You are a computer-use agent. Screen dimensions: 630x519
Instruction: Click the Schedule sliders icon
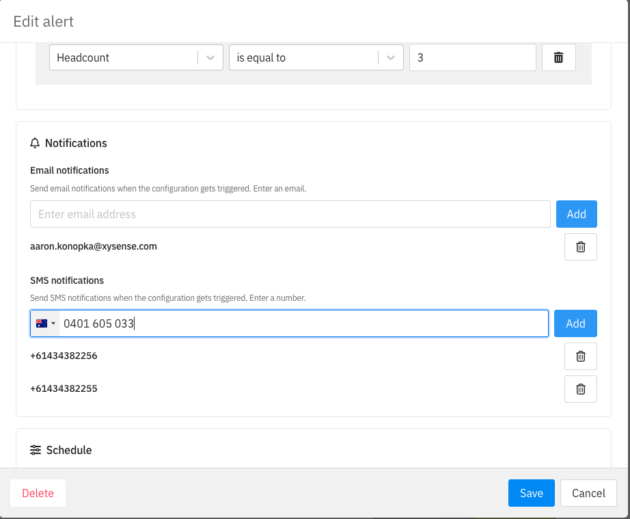tap(36, 450)
